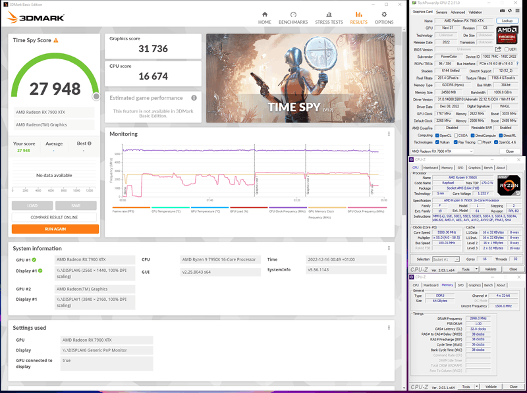Click the Estimated game performance info icon
This screenshot has height=393, width=527.
point(194,98)
